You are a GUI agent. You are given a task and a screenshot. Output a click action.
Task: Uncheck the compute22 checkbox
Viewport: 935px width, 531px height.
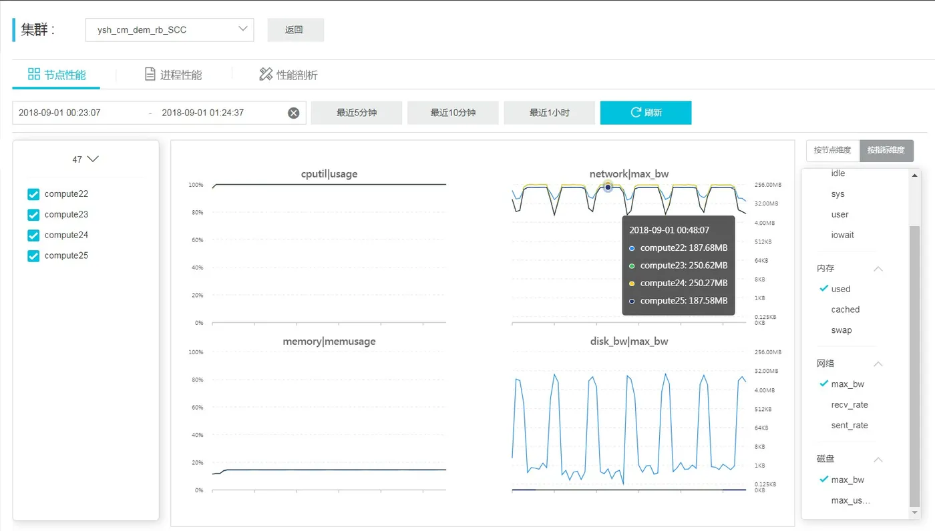(x=33, y=194)
